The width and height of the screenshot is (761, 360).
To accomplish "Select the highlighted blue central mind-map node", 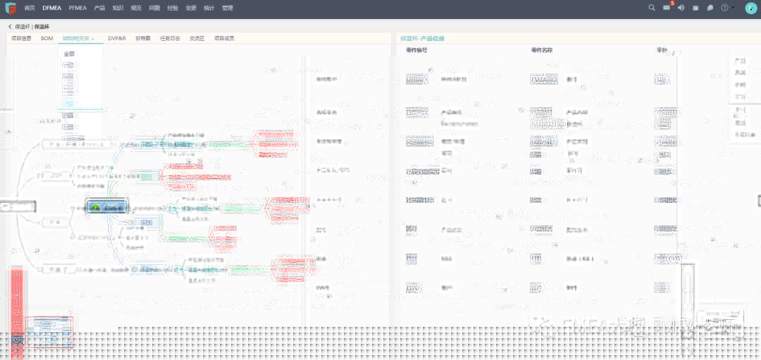I will coord(107,207).
